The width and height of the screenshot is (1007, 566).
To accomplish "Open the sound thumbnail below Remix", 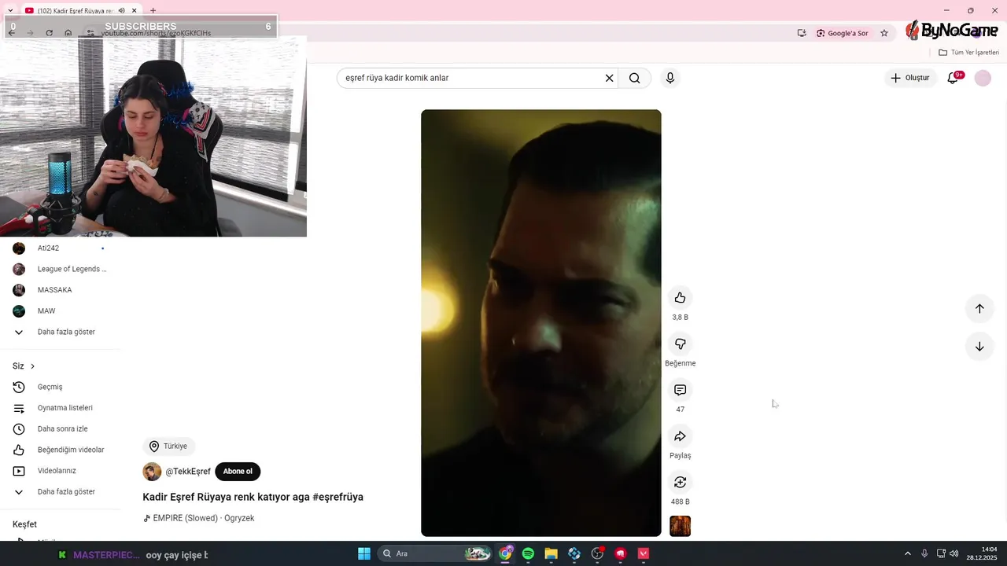I will (680, 526).
